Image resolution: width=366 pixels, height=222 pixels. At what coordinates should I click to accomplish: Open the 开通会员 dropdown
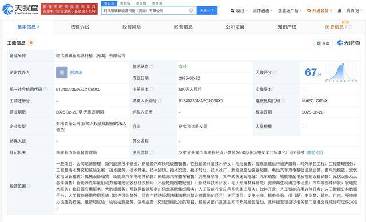pos(319,10)
